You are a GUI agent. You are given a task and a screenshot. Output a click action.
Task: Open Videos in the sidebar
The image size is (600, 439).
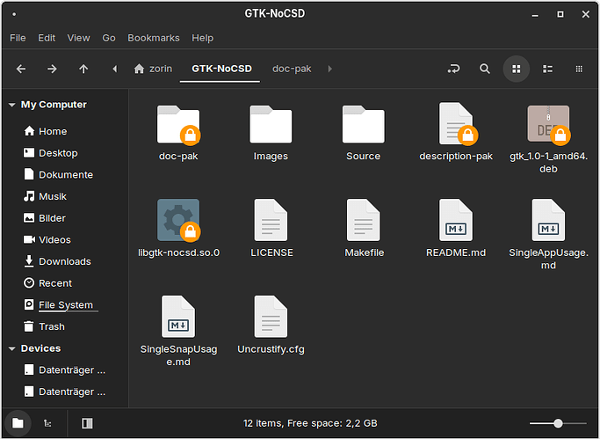coord(47,240)
